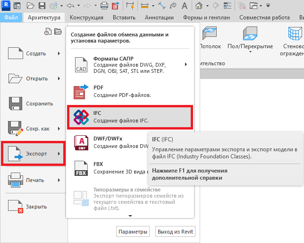Click the Close inactive views icon

(242, 6)
